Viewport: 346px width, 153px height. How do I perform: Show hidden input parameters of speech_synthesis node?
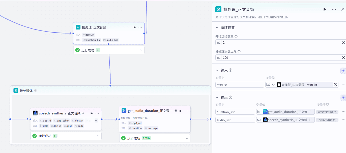click(96, 120)
